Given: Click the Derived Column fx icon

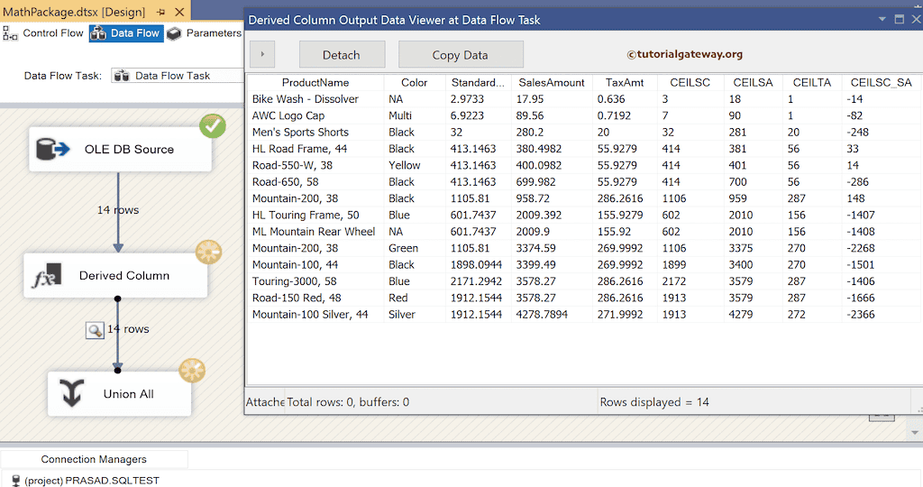Looking at the screenshot, I should pyautogui.click(x=47, y=276).
